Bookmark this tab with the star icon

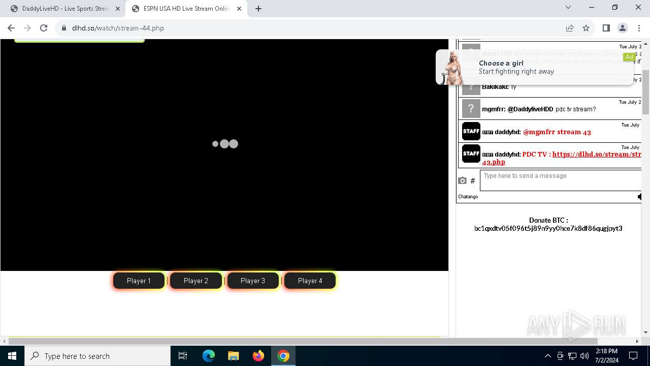(586, 28)
